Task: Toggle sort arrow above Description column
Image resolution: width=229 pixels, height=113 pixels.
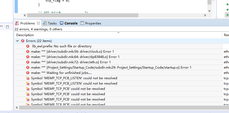Action: 119,32
